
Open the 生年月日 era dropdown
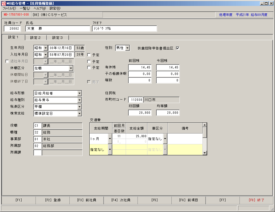click(45, 48)
